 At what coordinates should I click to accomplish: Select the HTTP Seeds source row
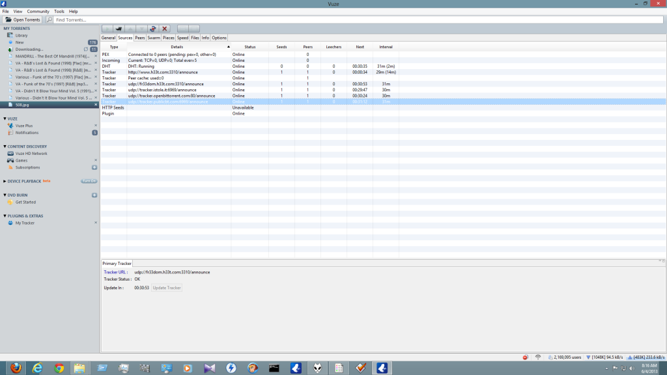click(x=383, y=107)
